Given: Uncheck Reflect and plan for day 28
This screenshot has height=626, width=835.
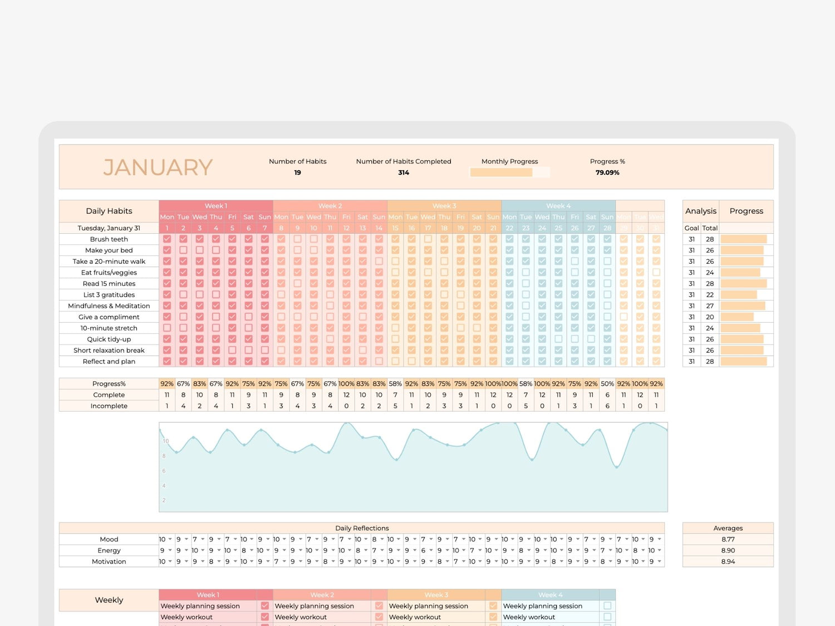Looking at the screenshot, I should [x=607, y=361].
